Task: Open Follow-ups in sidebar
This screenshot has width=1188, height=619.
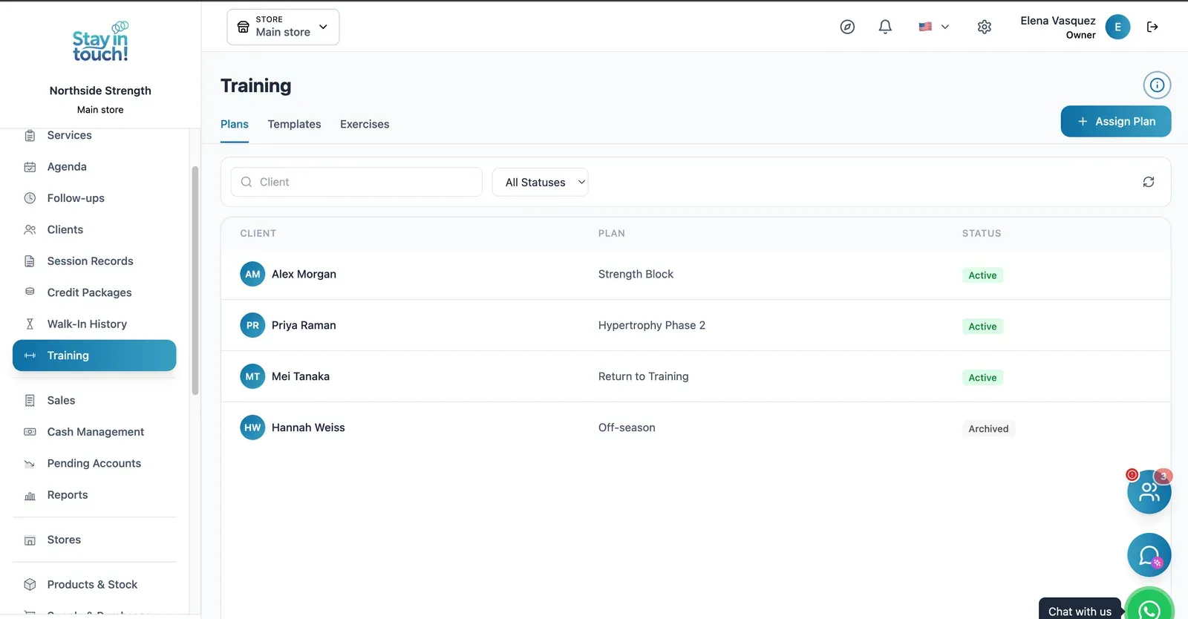Action: (x=94, y=198)
